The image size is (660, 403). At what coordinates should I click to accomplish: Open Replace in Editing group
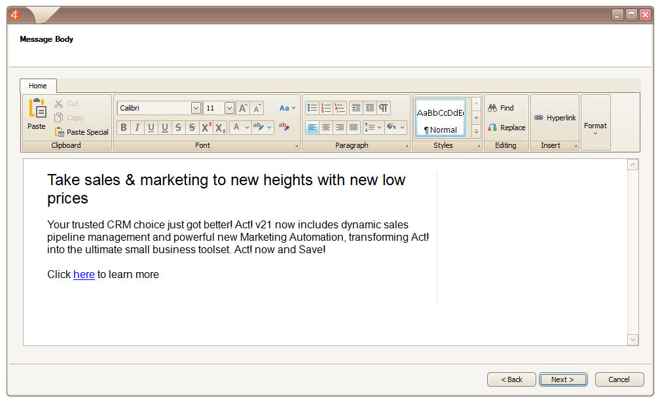pyautogui.click(x=506, y=128)
